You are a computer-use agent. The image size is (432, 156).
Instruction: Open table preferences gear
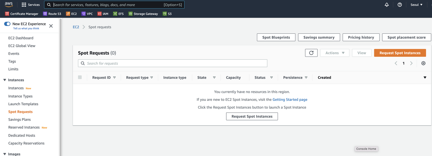coord(424,63)
